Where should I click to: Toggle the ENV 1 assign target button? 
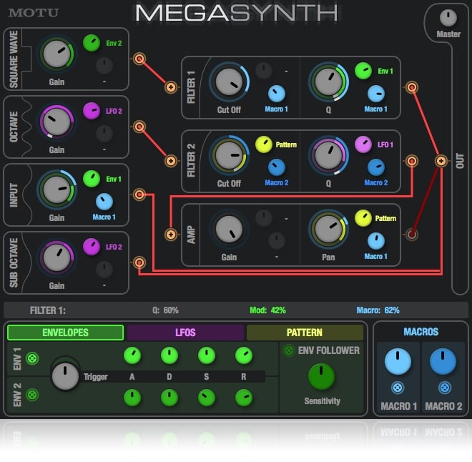coord(32,358)
